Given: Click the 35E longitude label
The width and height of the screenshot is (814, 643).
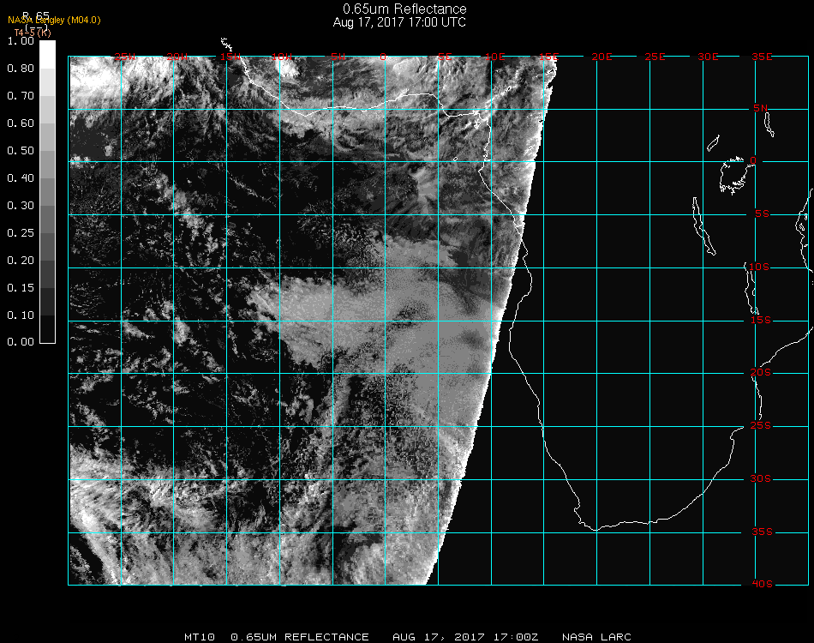Looking at the screenshot, I should point(762,57).
